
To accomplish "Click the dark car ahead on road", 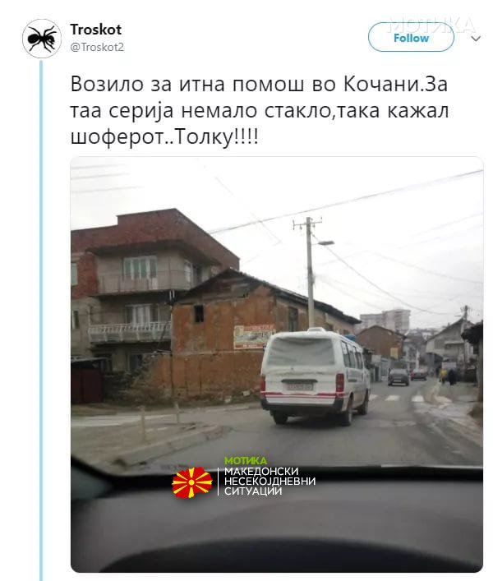I will coord(399,377).
